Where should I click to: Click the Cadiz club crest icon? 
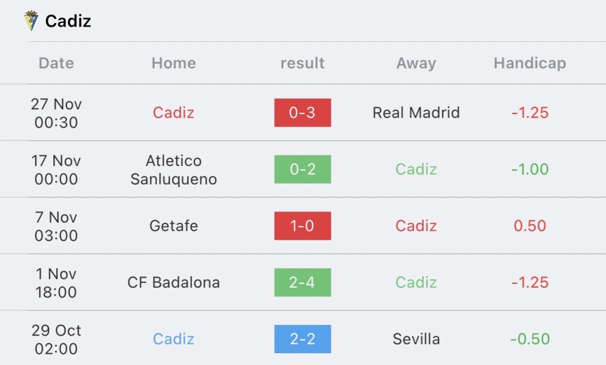(x=31, y=21)
